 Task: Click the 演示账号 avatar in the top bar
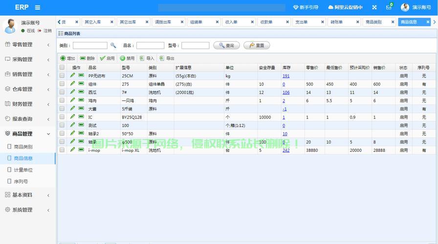[405, 7]
